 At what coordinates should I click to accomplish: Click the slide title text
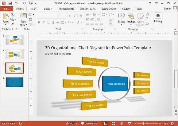98,48
